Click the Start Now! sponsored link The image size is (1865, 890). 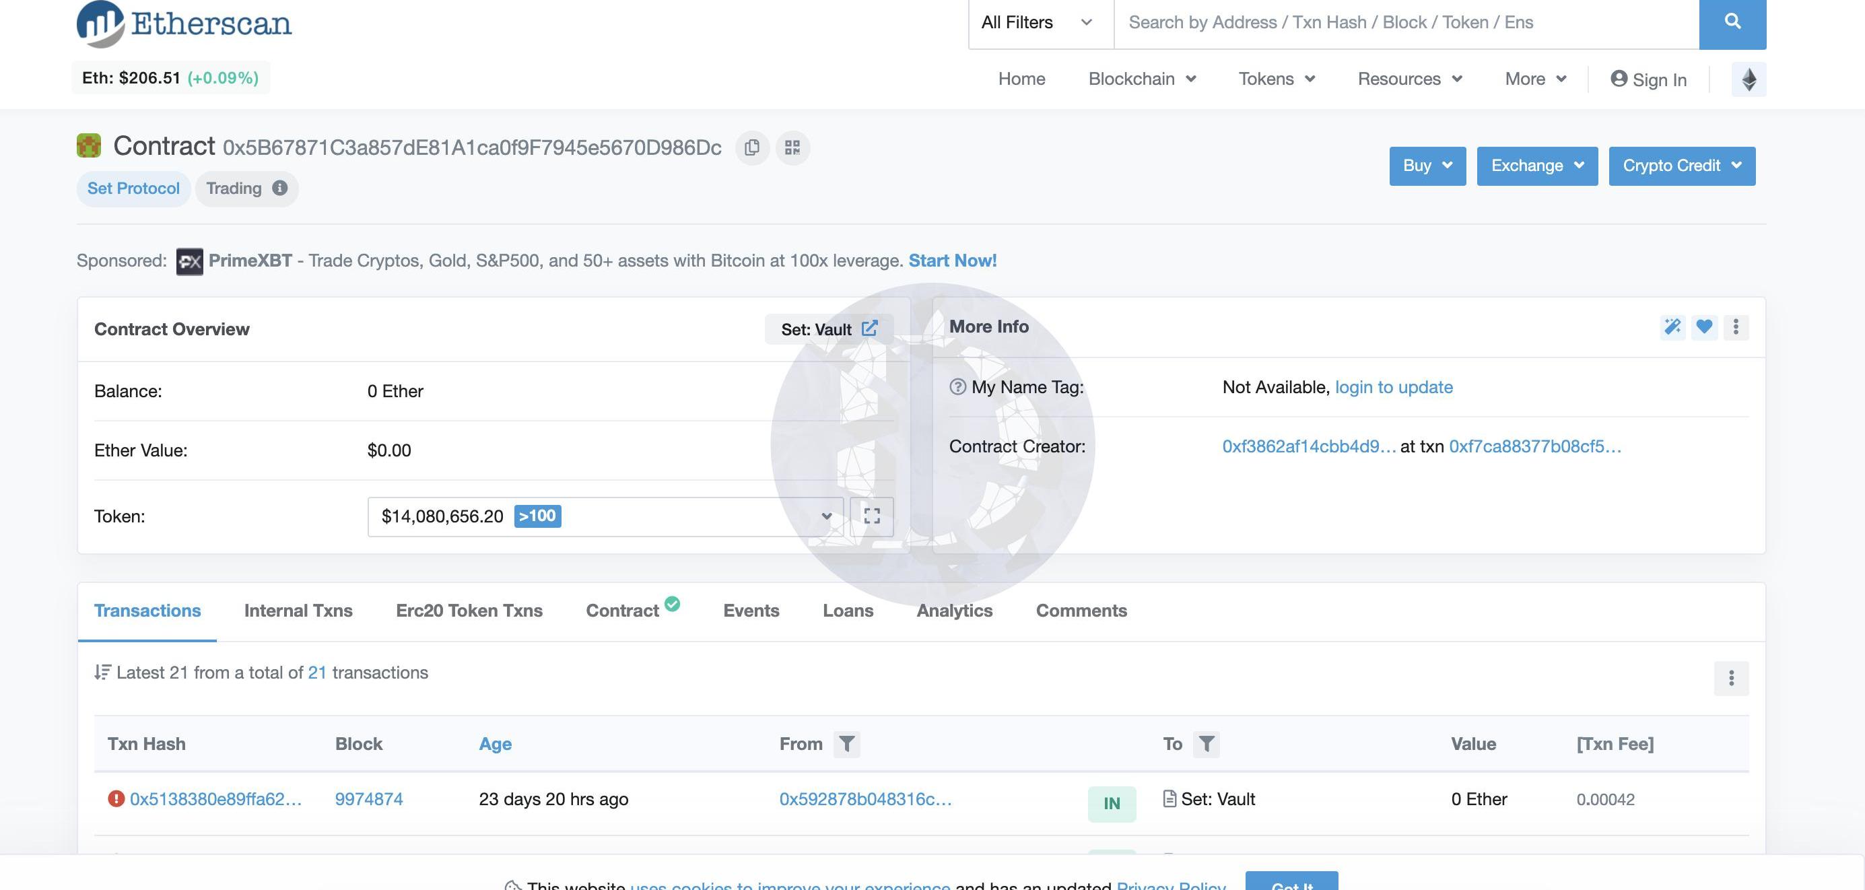coord(952,261)
